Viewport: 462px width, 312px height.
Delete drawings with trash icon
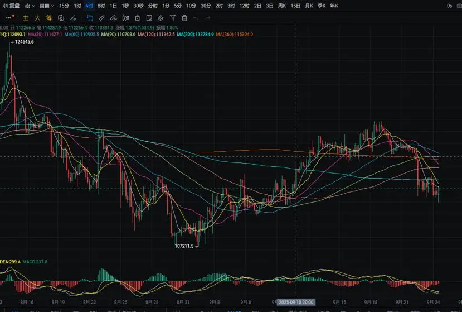[184, 18]
